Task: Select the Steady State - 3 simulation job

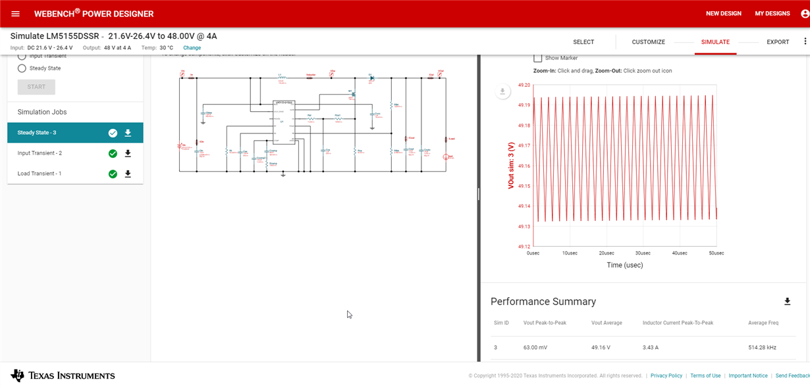Action: [75, 133]
